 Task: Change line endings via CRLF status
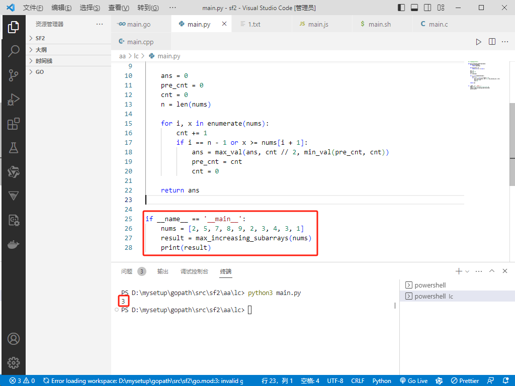[358, 380]
